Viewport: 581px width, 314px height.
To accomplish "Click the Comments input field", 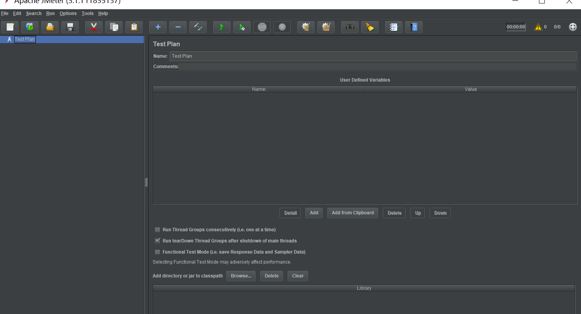I will point(378,67).
